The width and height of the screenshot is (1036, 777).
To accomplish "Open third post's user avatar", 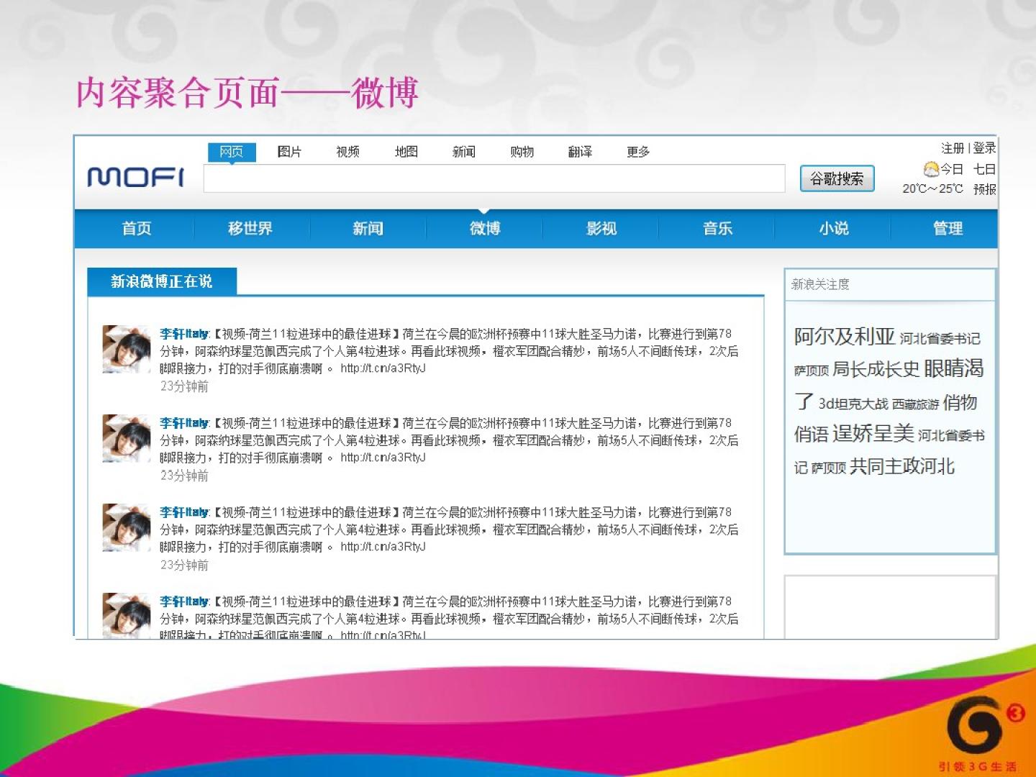I will click(x=126, y=527).
